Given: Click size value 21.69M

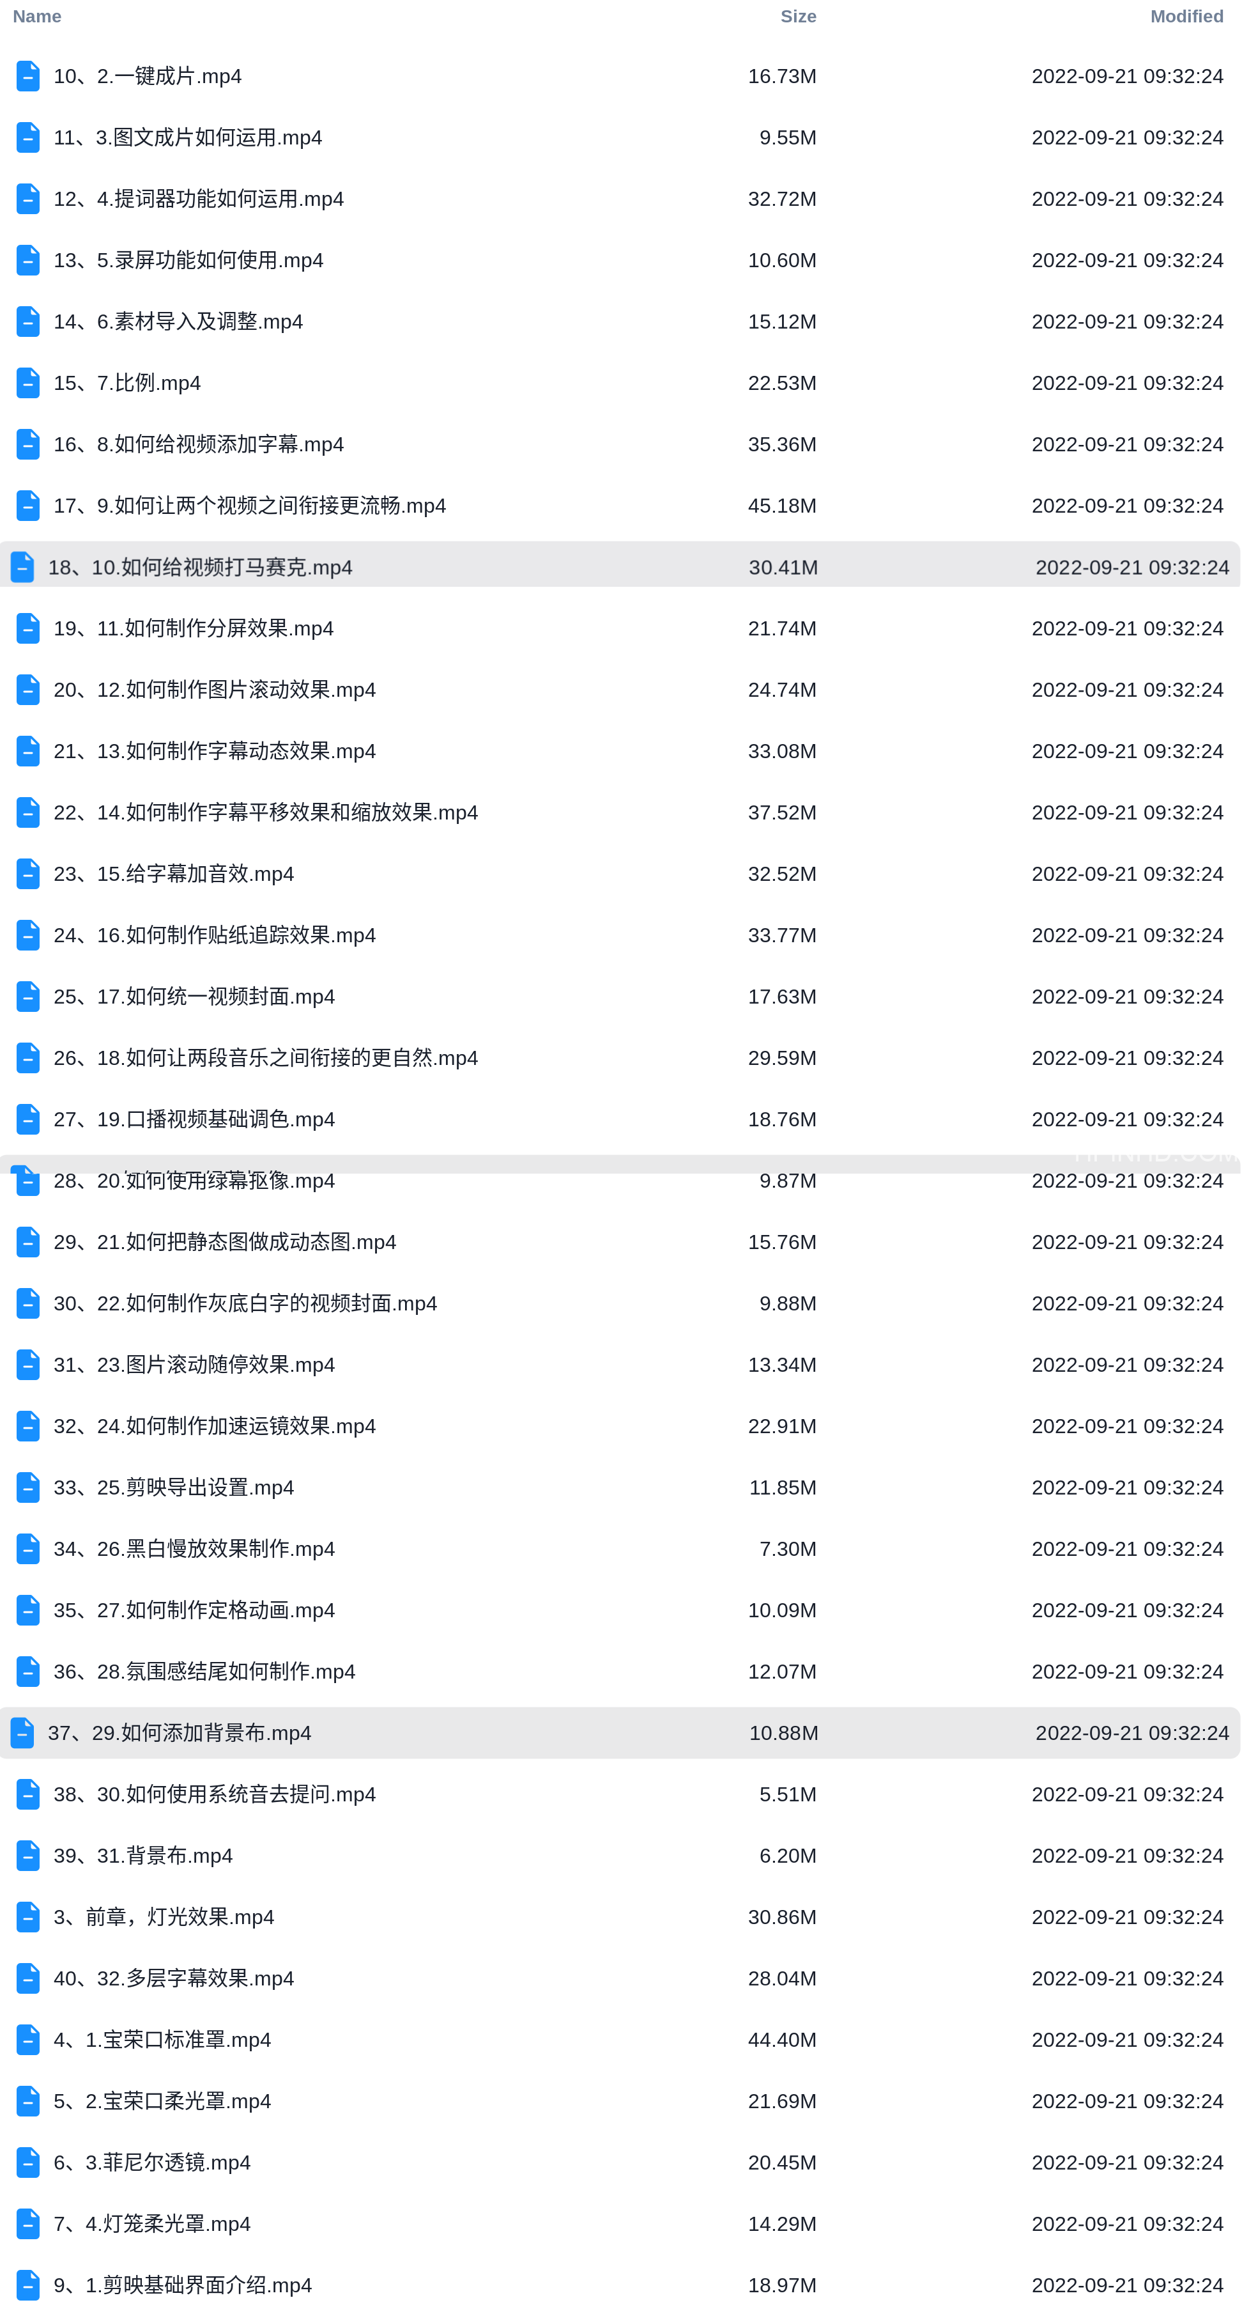Looking at the screenshot, I should click(x=782, y=2101).
